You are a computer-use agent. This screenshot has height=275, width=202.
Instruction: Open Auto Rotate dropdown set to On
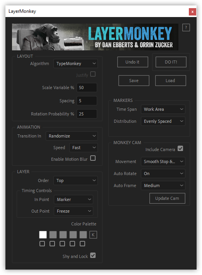coord(163,174)
